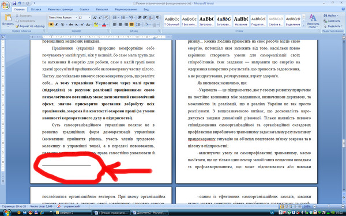
Task: Cut selection with Вырезать
Action: (x=24, y=16)
